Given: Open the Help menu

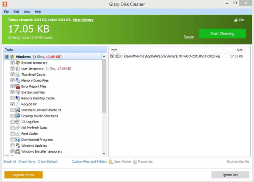Looking at the screenshot, I should (x=38, y=12).
